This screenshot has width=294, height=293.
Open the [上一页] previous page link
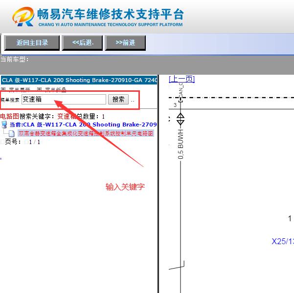[x=181, y=79]
